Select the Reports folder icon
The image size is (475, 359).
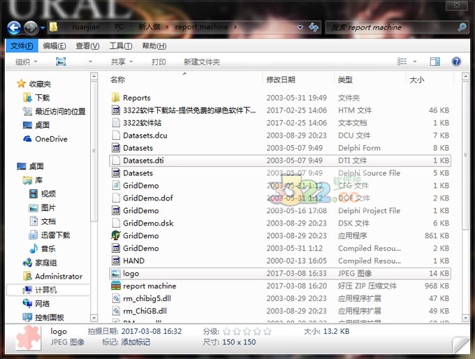point(115,98)
